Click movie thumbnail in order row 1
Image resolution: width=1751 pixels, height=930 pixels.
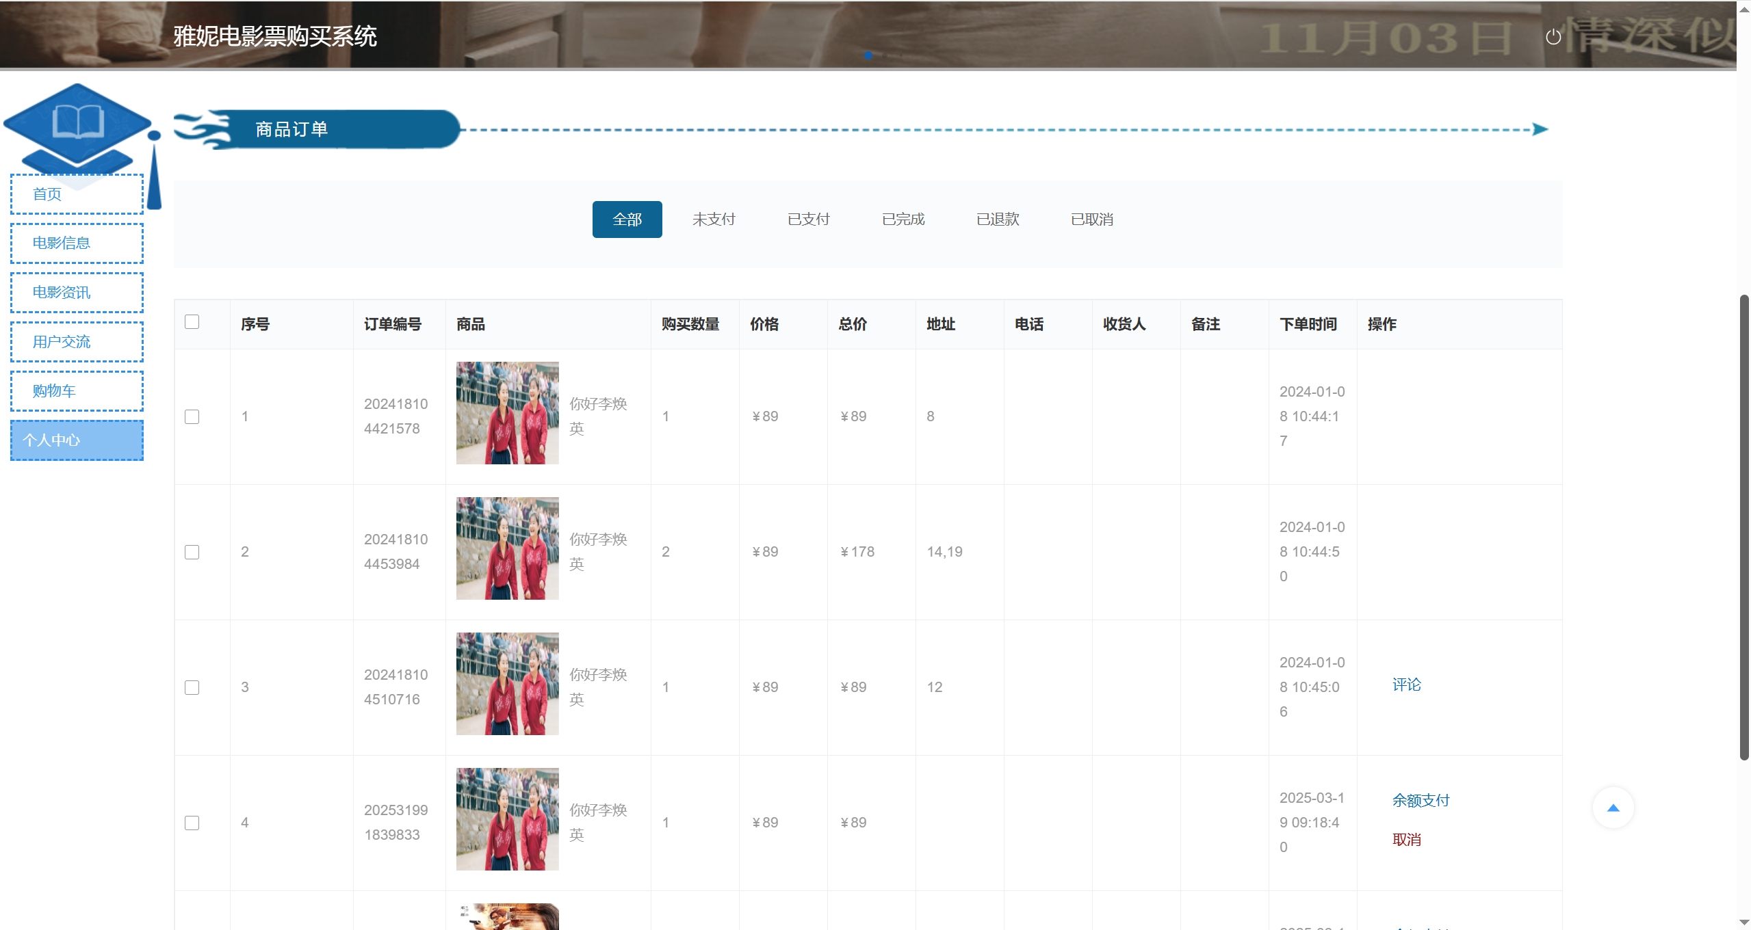508,413
